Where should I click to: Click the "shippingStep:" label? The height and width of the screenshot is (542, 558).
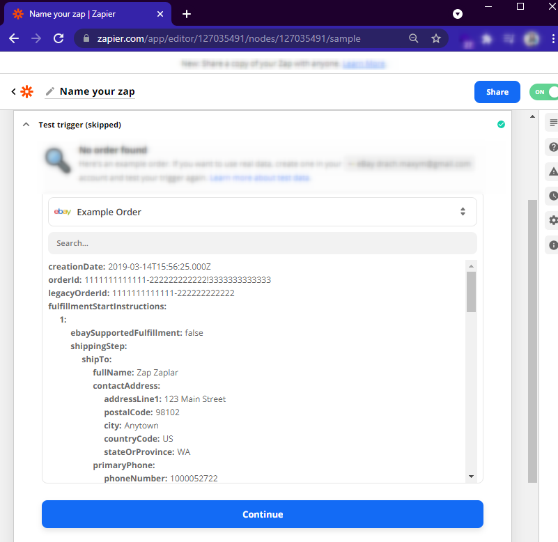[99, 346]
